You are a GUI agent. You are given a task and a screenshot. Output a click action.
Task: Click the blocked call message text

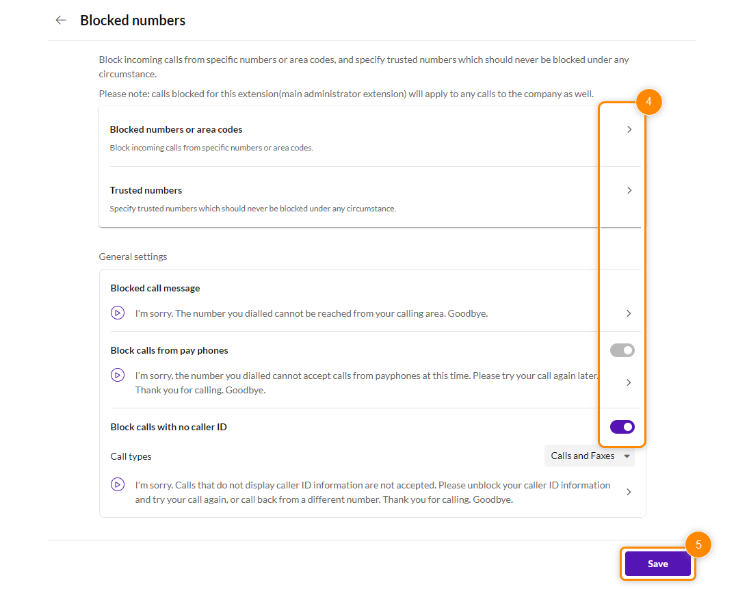point(311,313)
